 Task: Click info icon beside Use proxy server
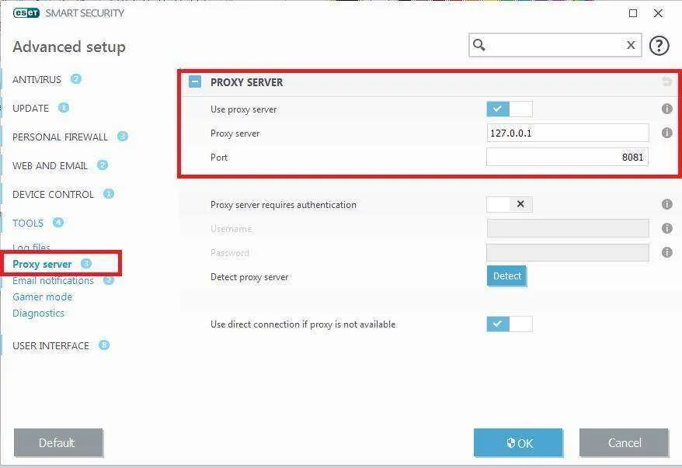click(666, 109)
